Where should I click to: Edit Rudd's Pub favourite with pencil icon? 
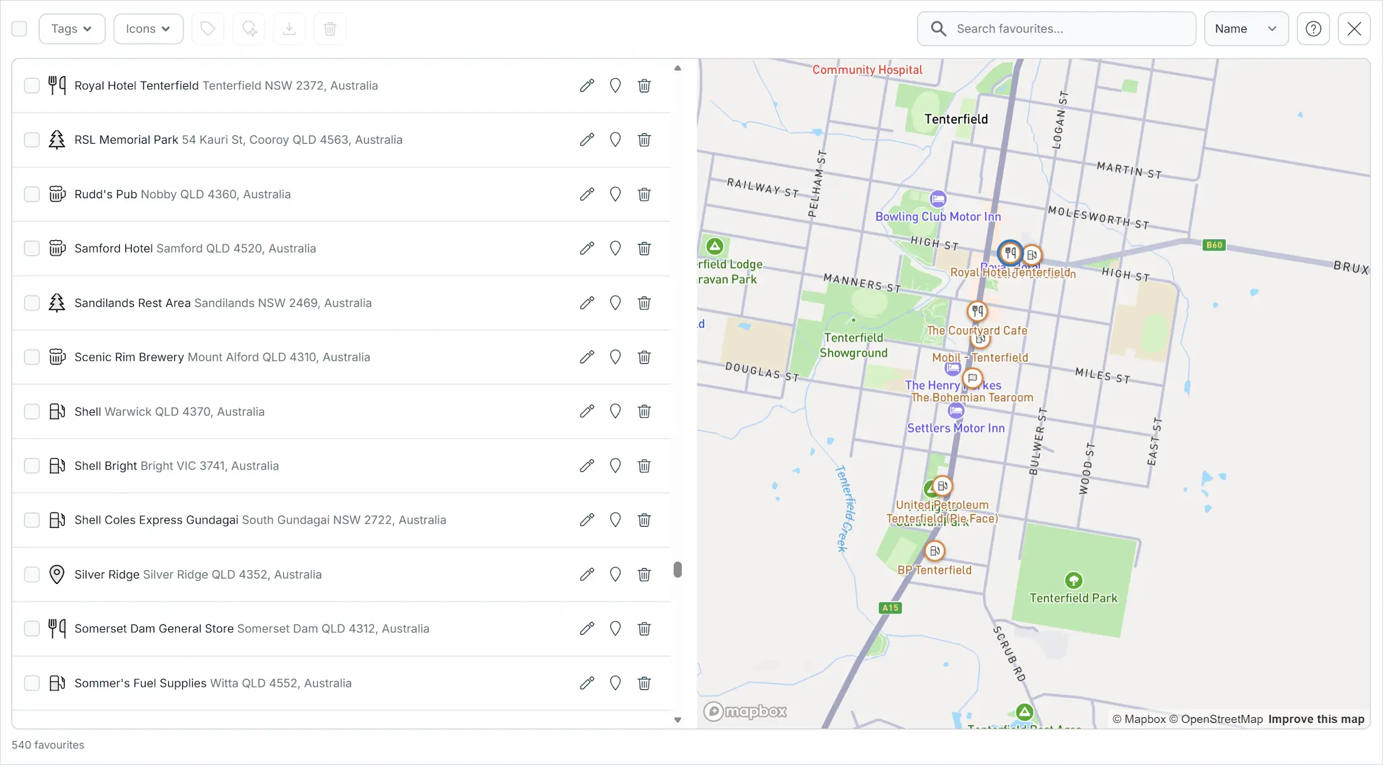point(587,194)
